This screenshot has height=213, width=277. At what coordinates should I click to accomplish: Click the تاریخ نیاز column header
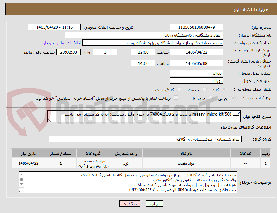[x=28, y=154]
